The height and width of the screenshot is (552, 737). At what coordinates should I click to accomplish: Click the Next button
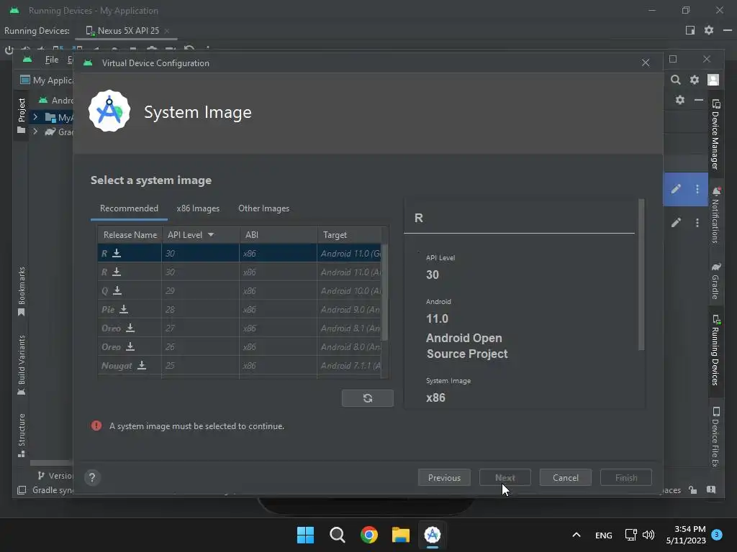click(x=505, y=477)
